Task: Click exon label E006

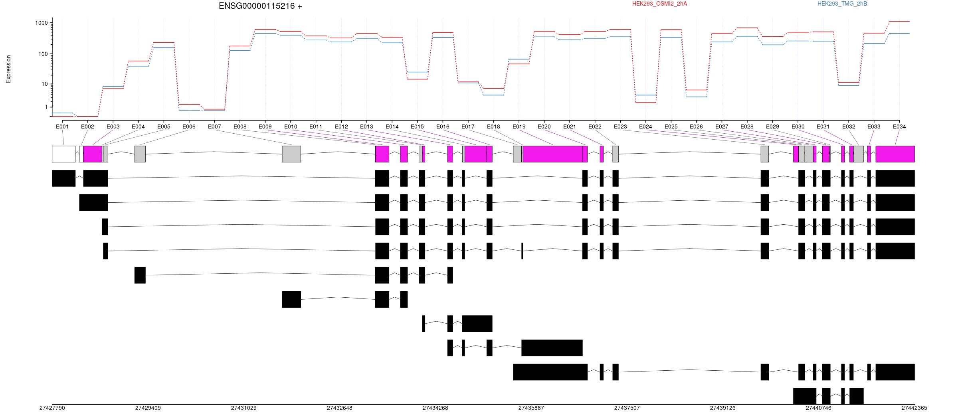Action: (x=189, y=126)
